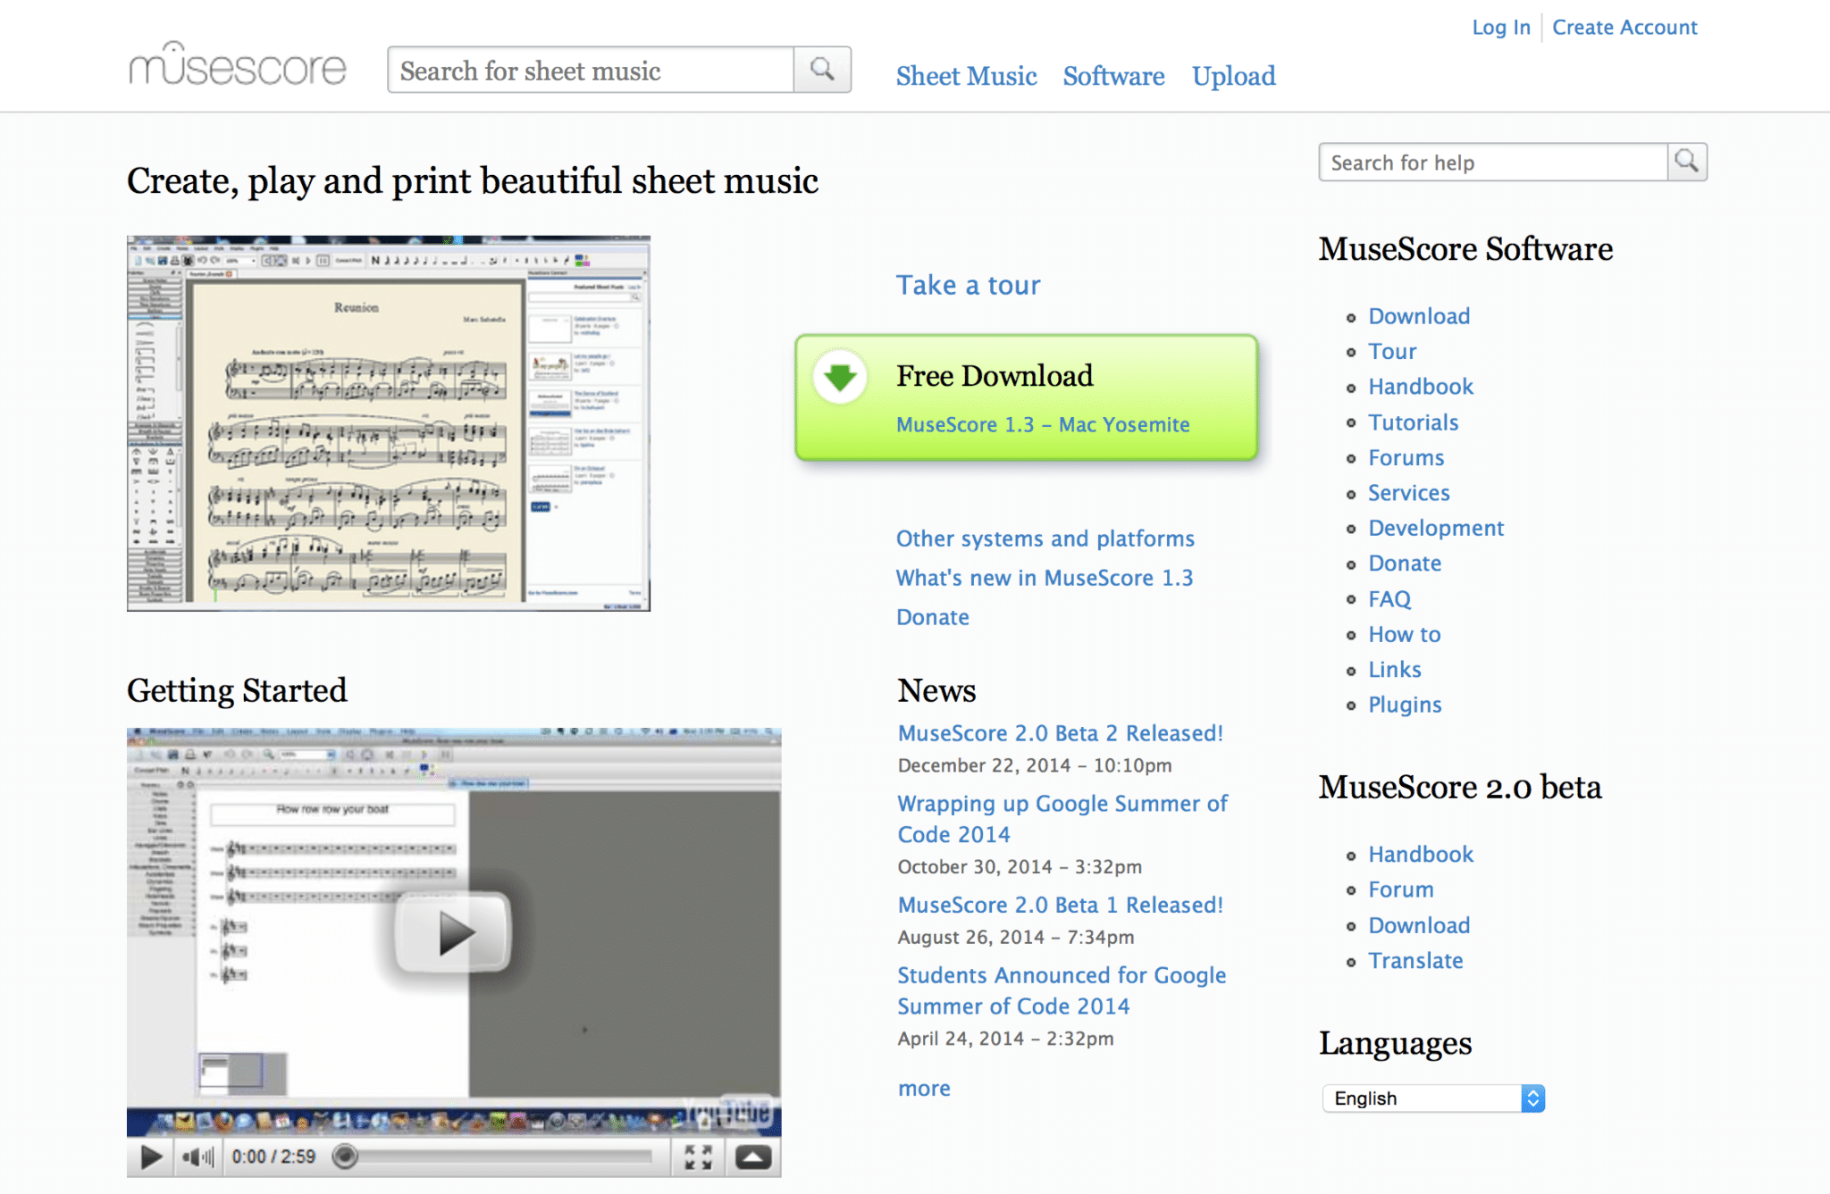Click Handbook under MuseScore 2.0 beta
Viewport: 1830px width, 1194px height.
coord(1421,855)
